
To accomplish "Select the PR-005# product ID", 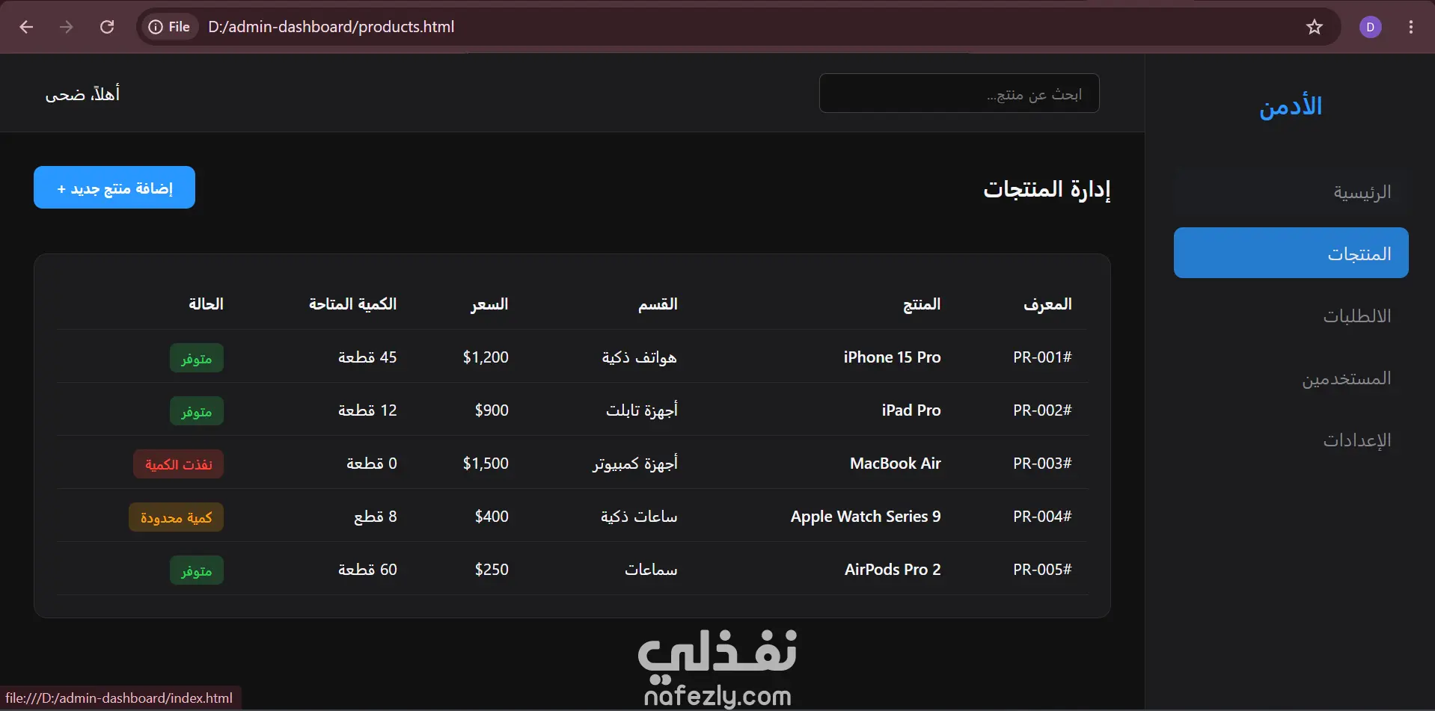I will [x=1042, y=570].
